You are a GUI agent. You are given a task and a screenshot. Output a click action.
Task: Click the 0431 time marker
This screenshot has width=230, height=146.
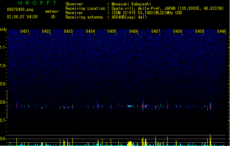pos(24,31)
